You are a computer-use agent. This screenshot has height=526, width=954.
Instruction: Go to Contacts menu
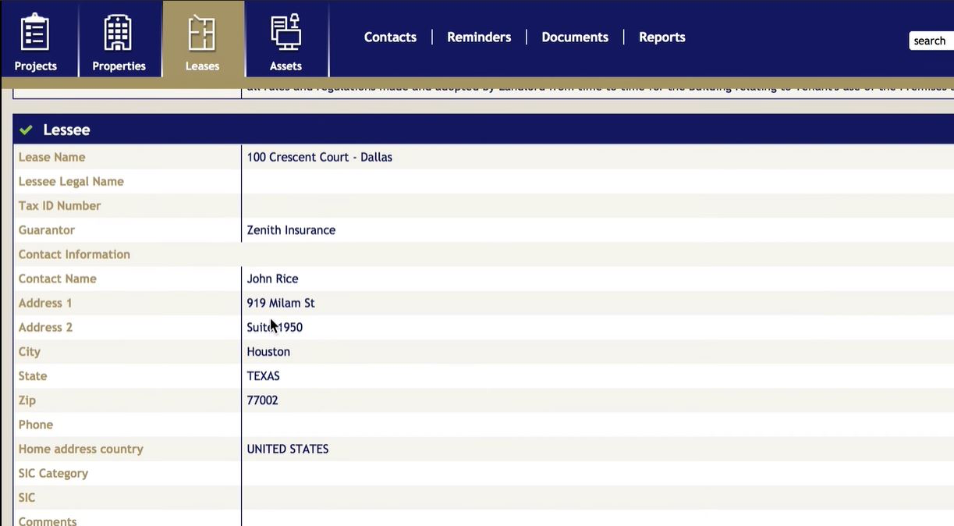click(390, 37)
